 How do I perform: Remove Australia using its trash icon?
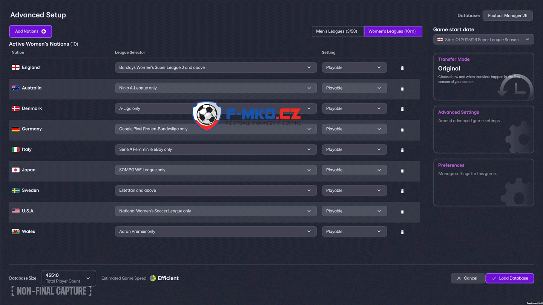[402, 88]
